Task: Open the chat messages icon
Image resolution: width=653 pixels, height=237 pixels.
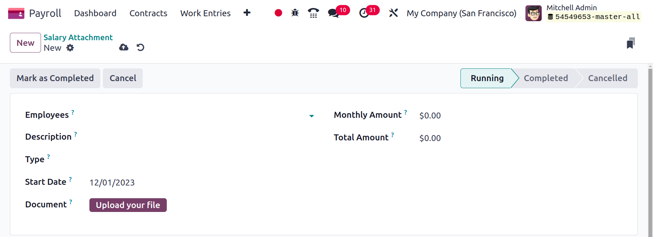Action: tap(333, 13)
